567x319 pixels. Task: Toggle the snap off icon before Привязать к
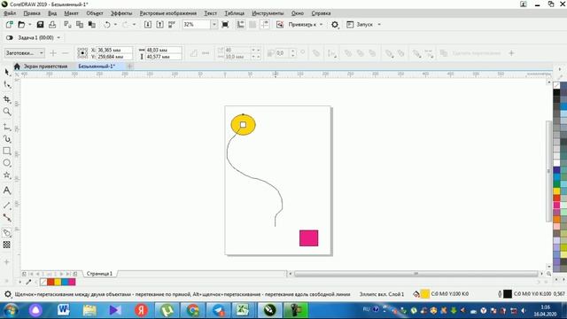click(x=280, y=24)
